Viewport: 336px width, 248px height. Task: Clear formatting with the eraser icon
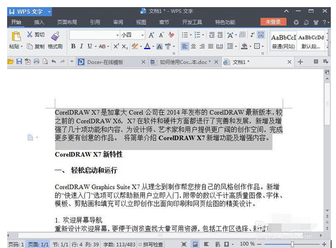[x=172, y=35]
